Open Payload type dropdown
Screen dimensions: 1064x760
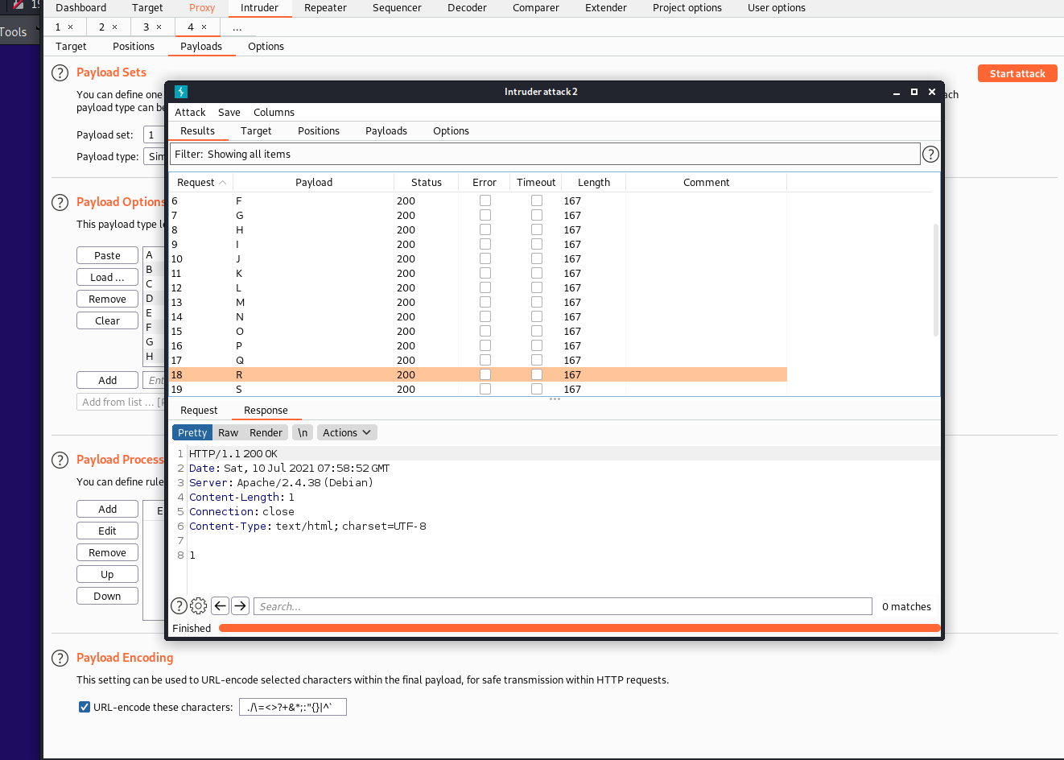point(155,156)
